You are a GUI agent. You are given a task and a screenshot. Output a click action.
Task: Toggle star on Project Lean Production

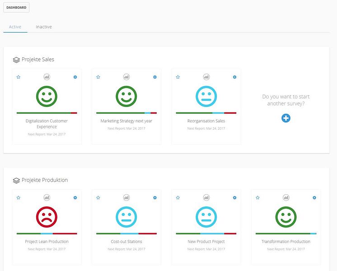[19, 197]
